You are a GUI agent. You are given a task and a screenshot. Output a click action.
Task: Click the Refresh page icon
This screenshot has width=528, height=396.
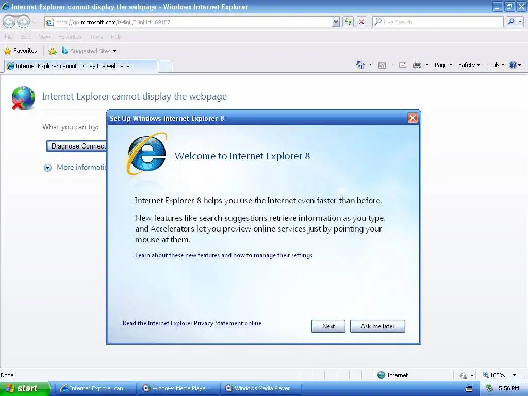(x=348, y=22)
